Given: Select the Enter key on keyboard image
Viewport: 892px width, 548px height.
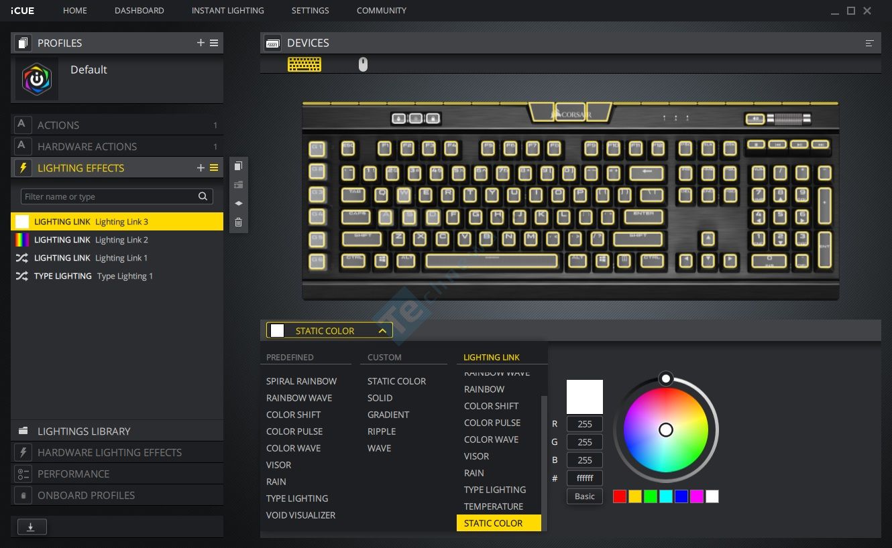Looking at the screenshot, I should coord(644,217).
